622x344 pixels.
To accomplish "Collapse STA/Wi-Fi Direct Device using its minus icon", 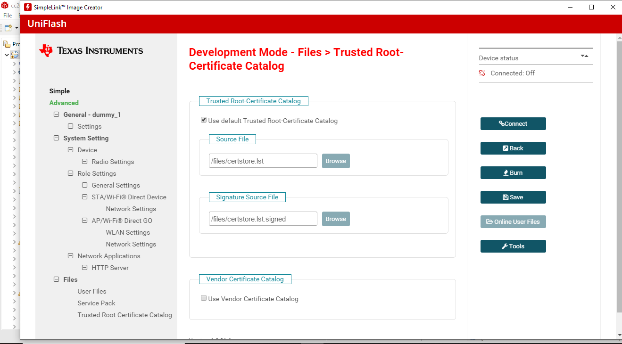I will click(x=84, y=197).
